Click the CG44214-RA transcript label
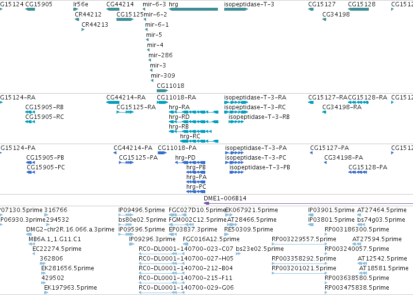The width and height of the screenshot is (413, 295). 126,98
